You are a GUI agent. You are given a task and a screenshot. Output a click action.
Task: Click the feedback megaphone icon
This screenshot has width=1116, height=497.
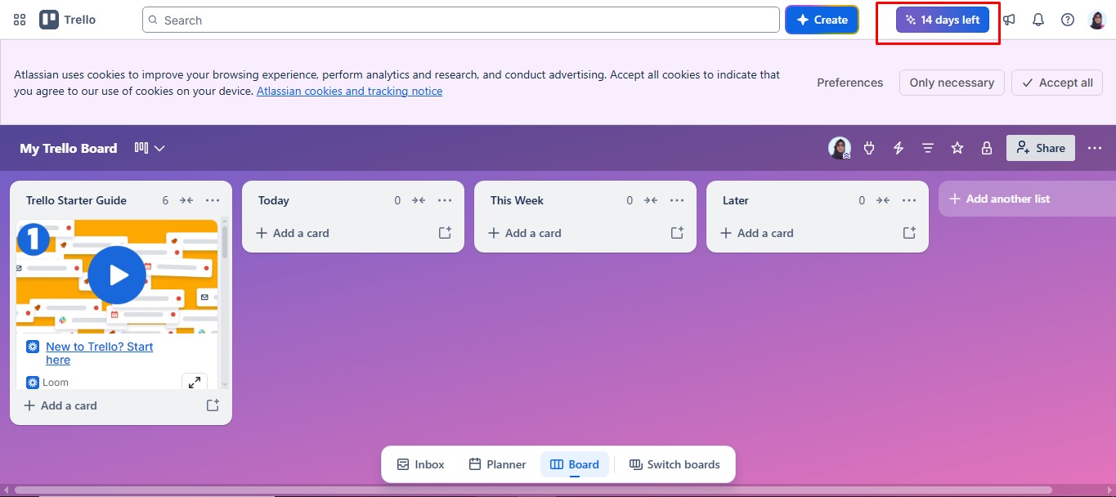click(1010, 20)
